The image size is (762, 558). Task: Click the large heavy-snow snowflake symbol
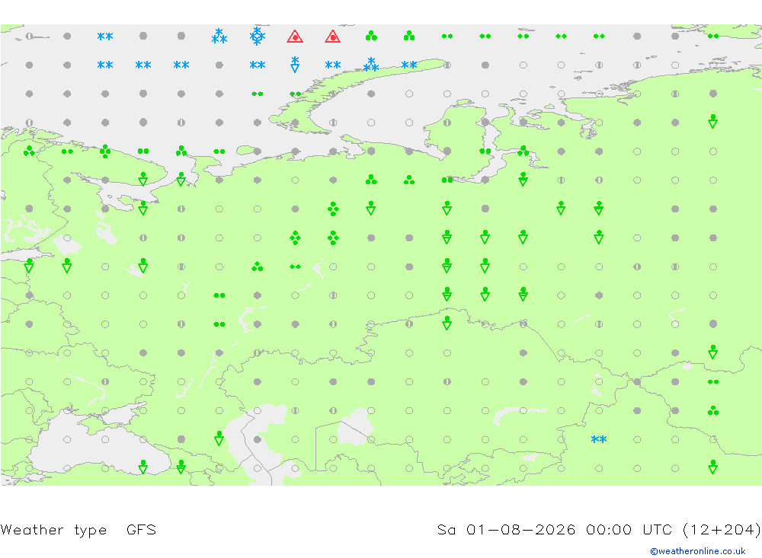pos(257,36)
